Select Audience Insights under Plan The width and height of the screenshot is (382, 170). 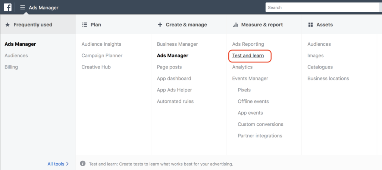click(x=101, y=44)
